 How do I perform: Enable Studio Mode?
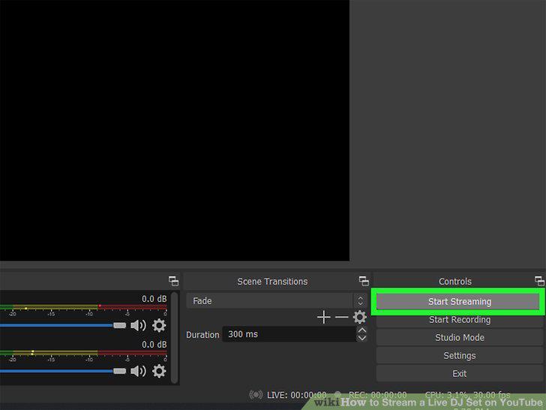coord(459,337)
